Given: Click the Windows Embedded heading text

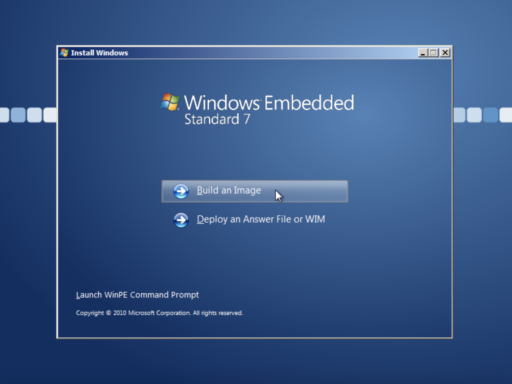Looking at the screenshot, I should [269, 103].
